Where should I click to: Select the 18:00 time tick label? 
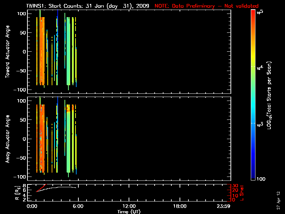click(180, 207)
